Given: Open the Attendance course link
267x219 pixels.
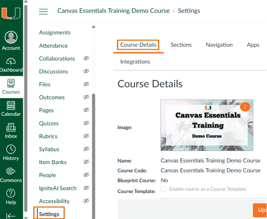Looking at the screenshot, I should coord(53,46).
